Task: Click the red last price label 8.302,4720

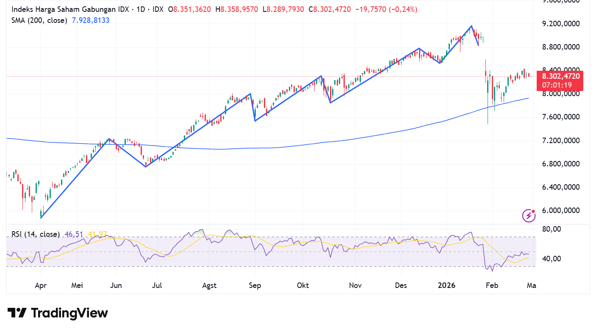Action: coord(560,75)
